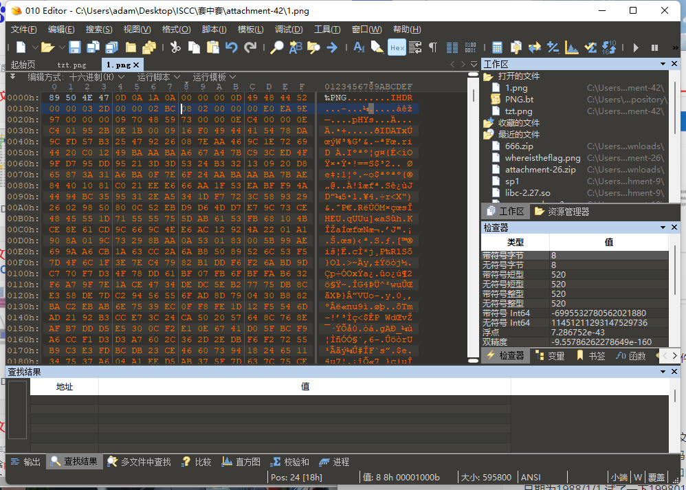Undo the last edit

(232, 47)
